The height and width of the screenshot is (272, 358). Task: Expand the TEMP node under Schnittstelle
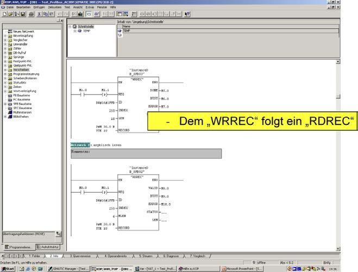point(75,31)
